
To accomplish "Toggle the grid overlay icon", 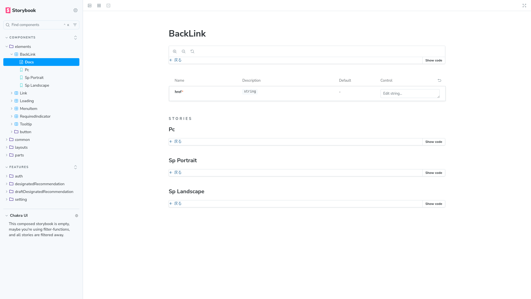I will click(x=99, y=6).
